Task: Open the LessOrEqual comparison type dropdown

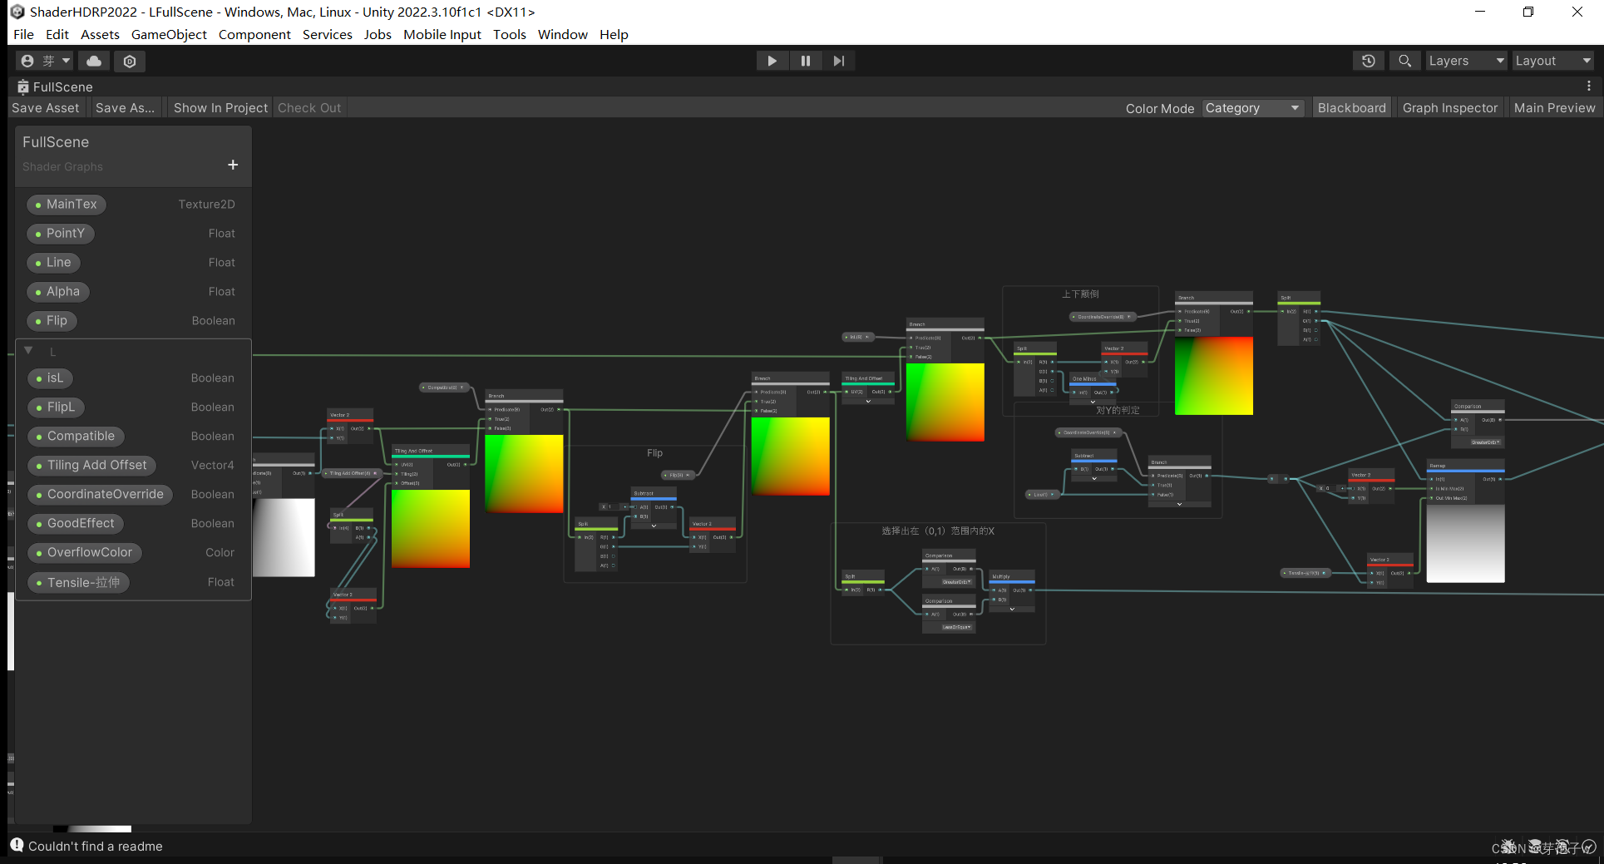Action: click(956, 627)
